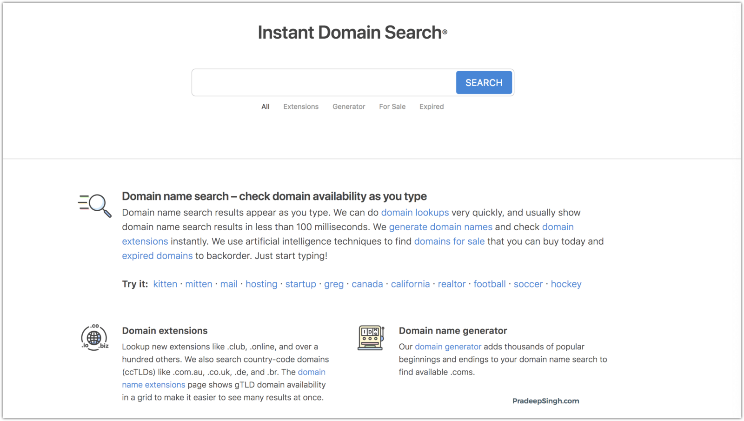Select the All tab
The height and width of the screenshot is (421, 744).
[x=266, y=107]
